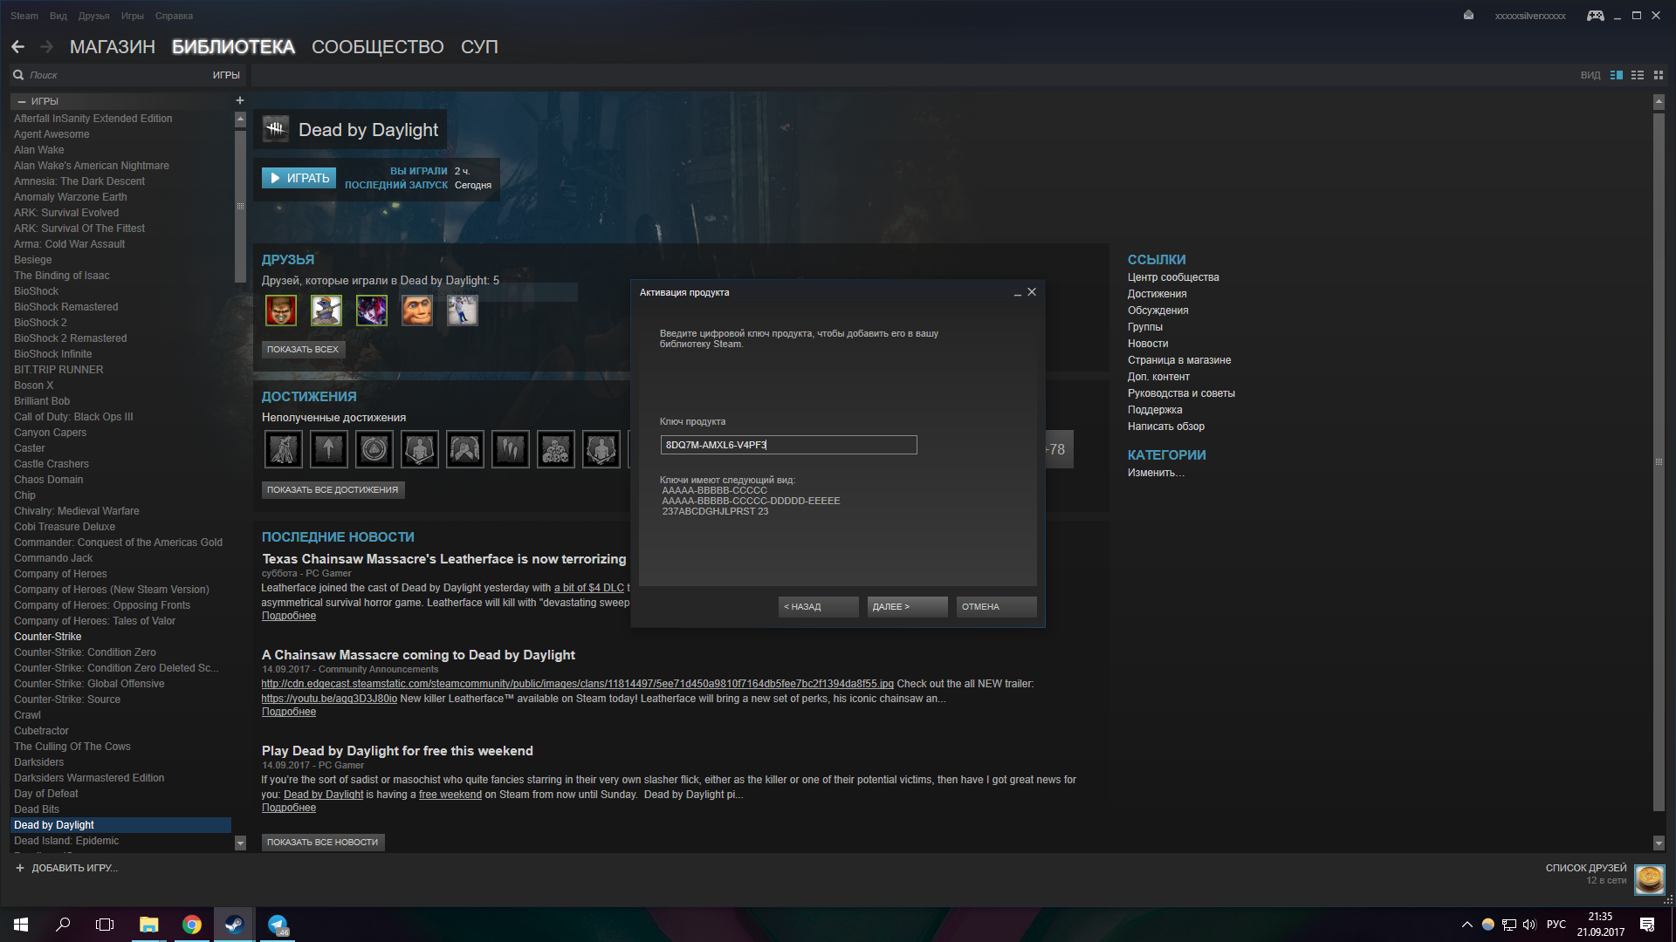1676x942 pixels.
Task: Click ПОКАЗАТЬ ВСЕ ДОСТИЖЕНИЯ button
Action: (x=333, y=490)
